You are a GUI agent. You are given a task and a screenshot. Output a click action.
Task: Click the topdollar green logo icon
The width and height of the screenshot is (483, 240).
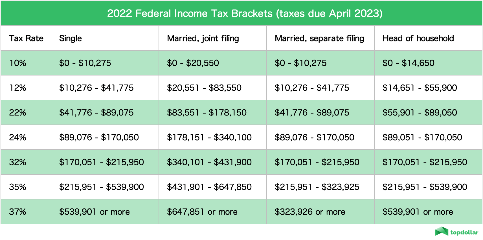[x=442, y=231]
